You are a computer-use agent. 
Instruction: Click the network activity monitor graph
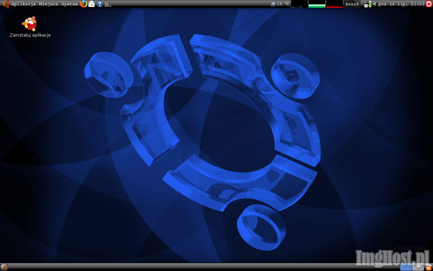coord(299,4)
